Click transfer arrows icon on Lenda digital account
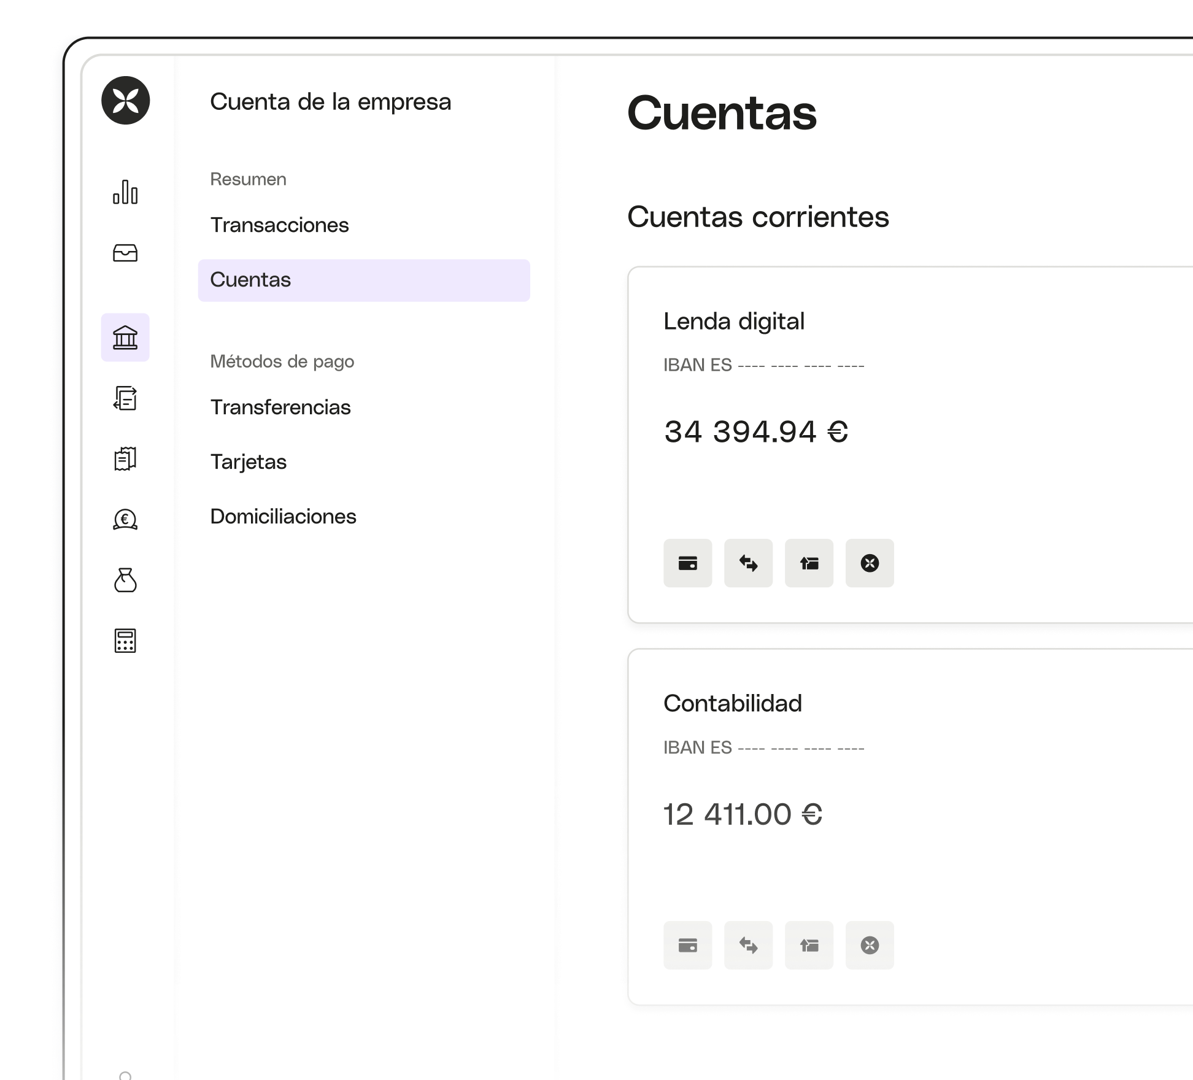Screen dimensions: 1193x1080 (x=749, y=563)
